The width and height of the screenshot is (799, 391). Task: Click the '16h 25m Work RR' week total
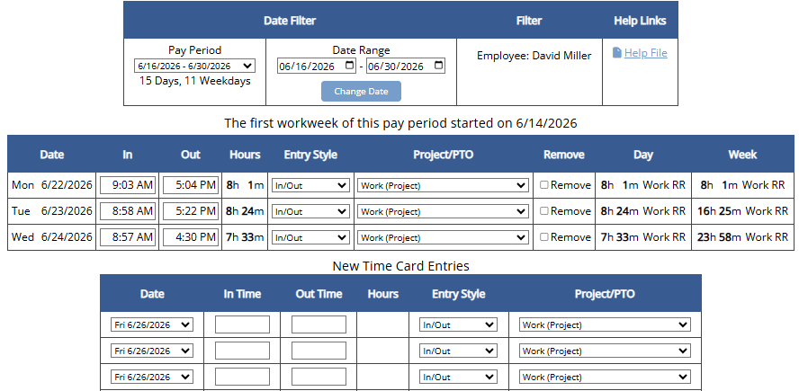coord(742,210)
